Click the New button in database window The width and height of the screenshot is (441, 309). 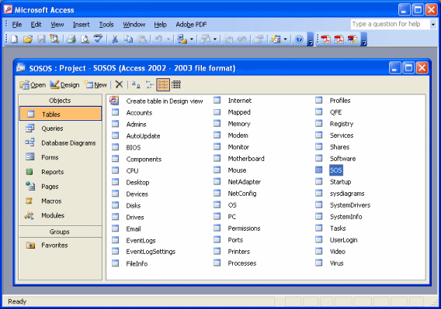pyautogui.click(x=96, y=84)
